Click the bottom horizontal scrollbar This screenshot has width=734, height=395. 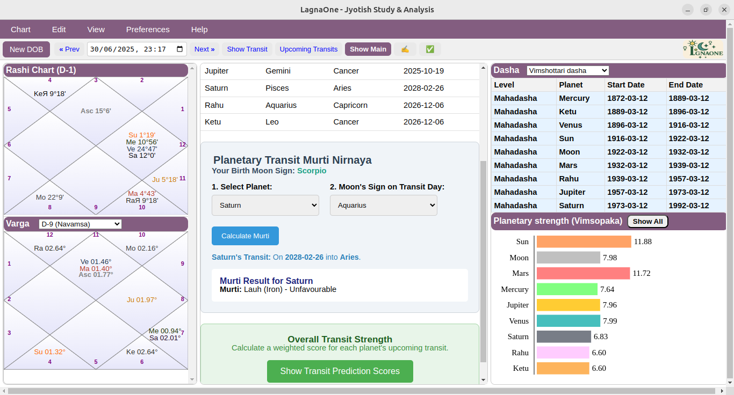click(362, 391)
